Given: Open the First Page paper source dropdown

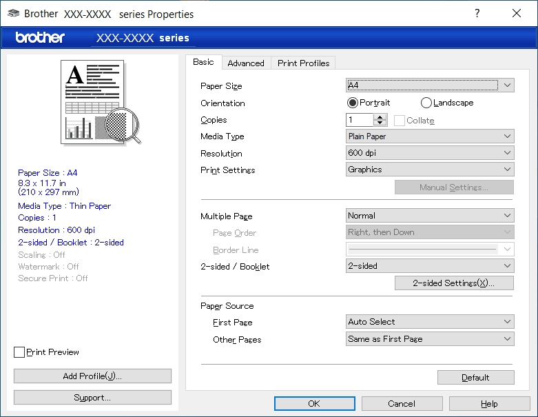Looking at the screenshot, I should (430, 322).
